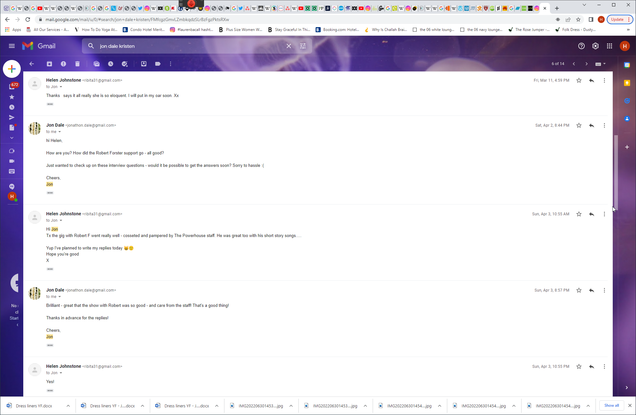The image size is (636, 415).
Task: Delete this conversation
Action: (77, 64)
